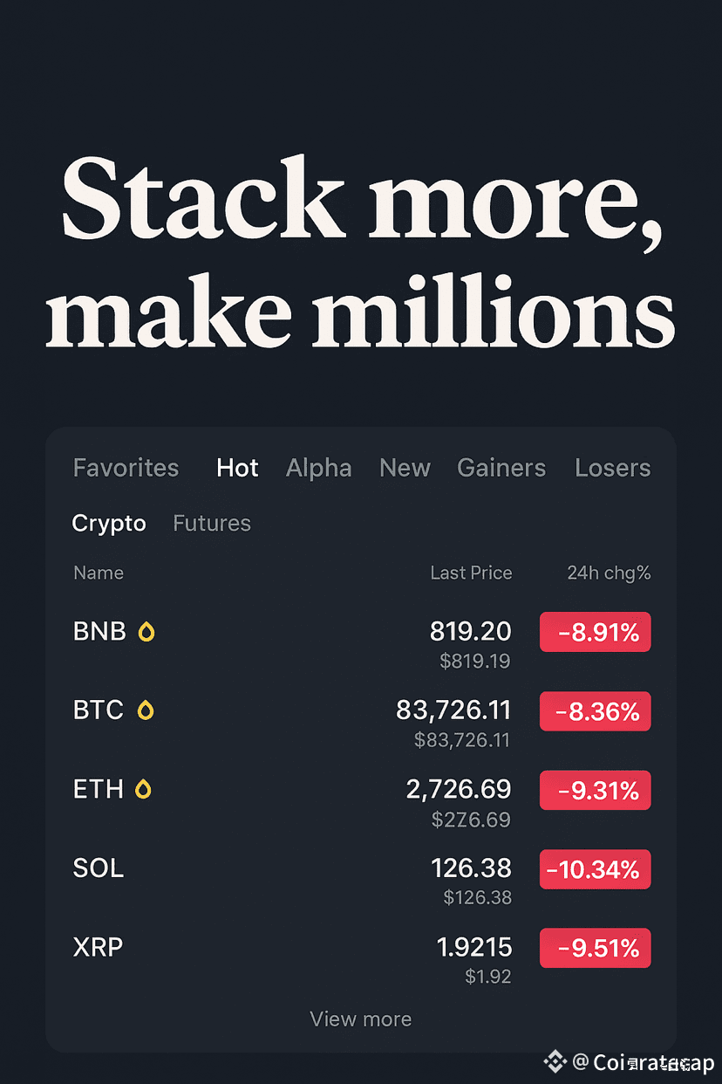Click the Binance logo in the watermark

[555, 1061]
